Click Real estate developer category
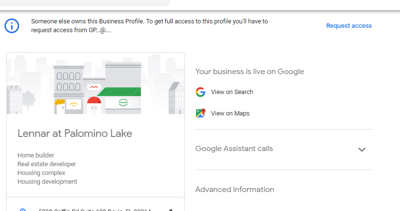 point(47,164)
